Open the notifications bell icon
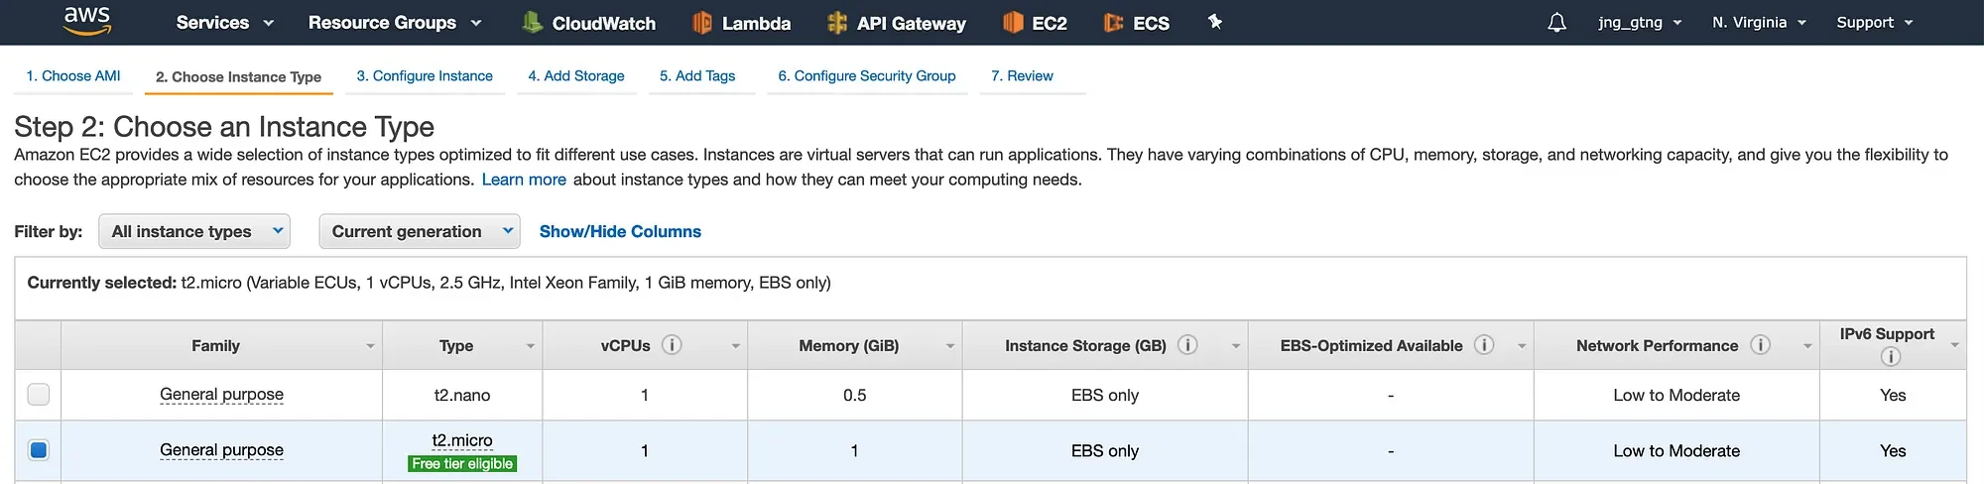Viewport: 1984px width, 484px height. pos(1556,23)
